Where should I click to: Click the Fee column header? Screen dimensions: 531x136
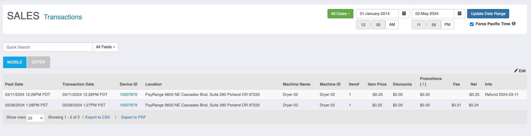[x=457, y=84]
